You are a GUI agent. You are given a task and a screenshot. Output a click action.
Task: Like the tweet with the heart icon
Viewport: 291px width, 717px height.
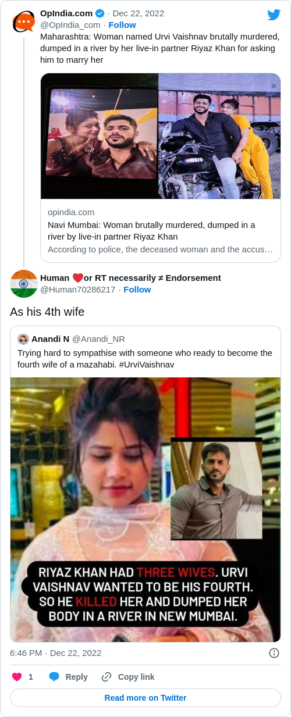pos(17,677)
